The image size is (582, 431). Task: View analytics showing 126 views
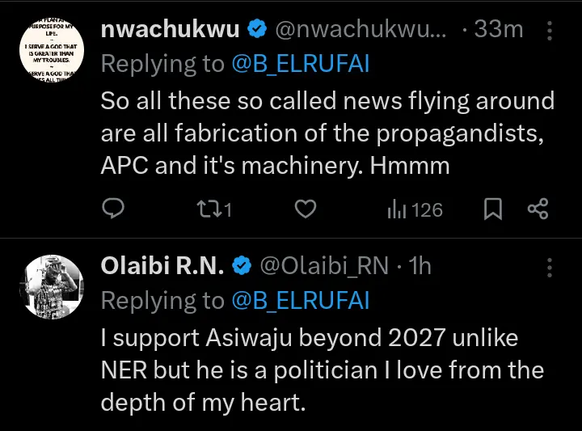click(415, 210)
